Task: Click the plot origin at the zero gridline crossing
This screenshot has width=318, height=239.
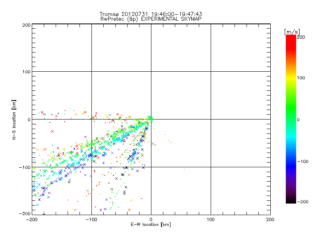Action: [151, 119]
